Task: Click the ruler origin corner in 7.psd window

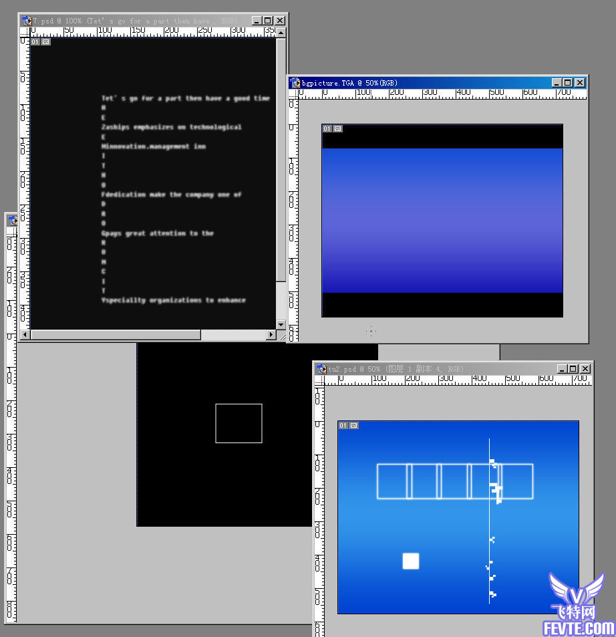Action: [x=25, y=32]
